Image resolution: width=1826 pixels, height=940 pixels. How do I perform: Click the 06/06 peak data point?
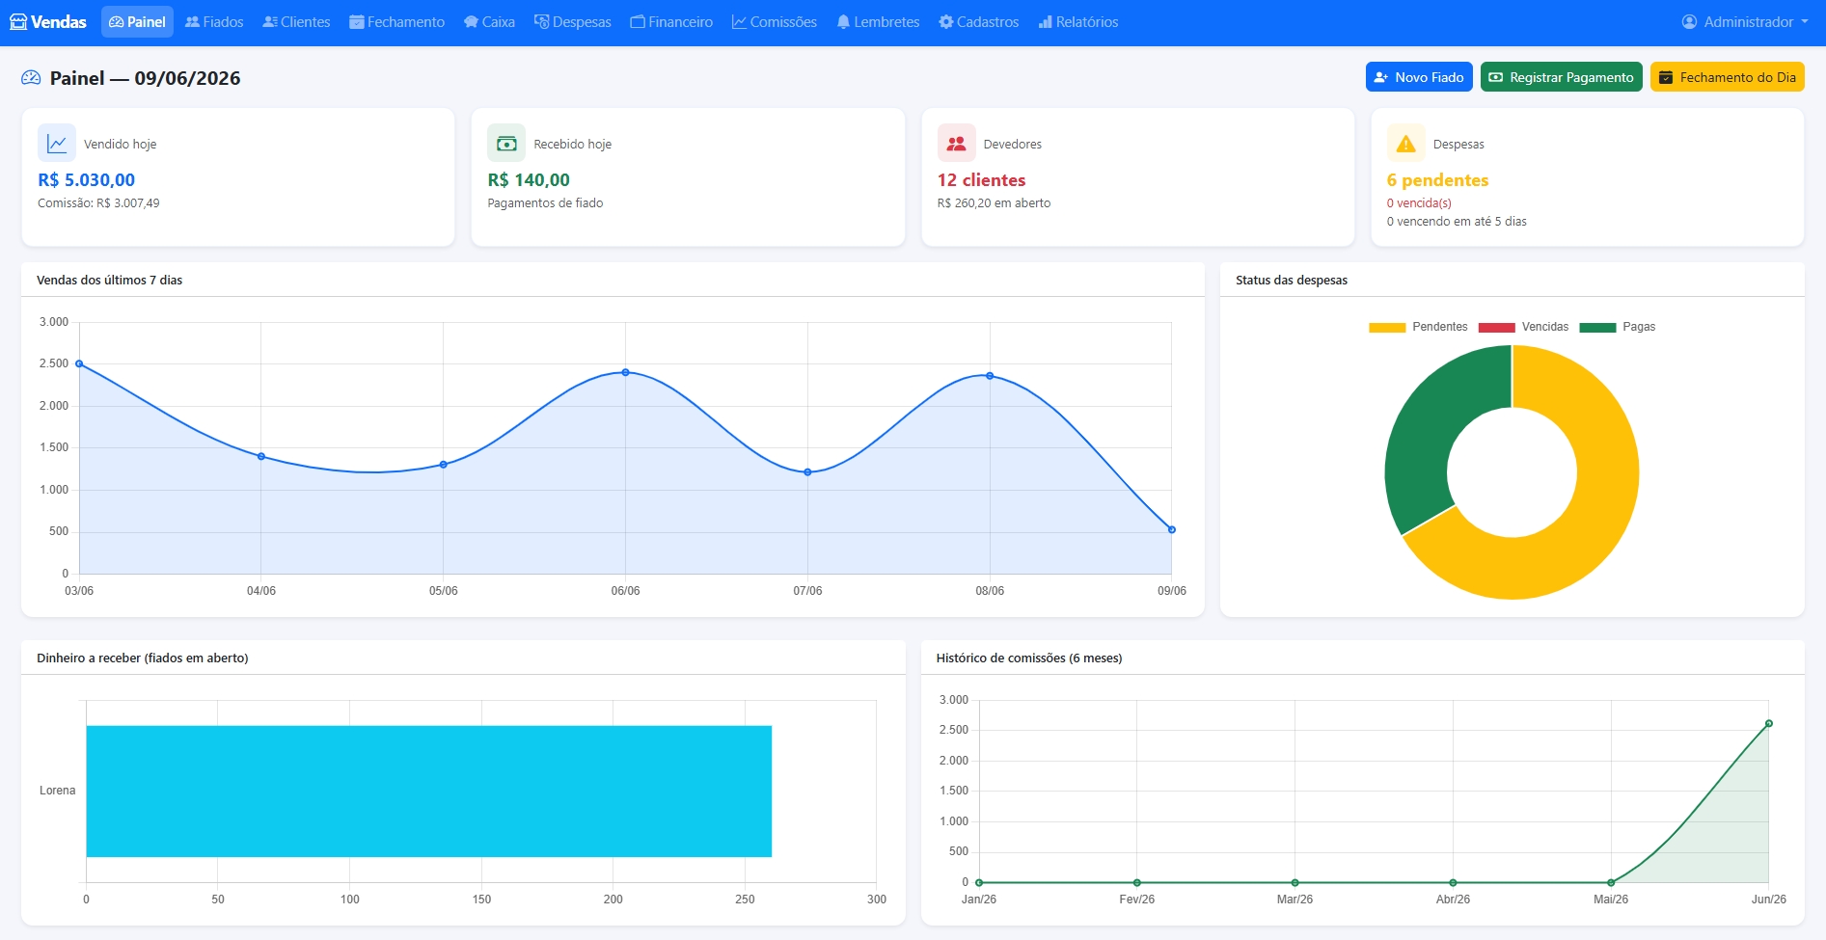tap(625, 372)
